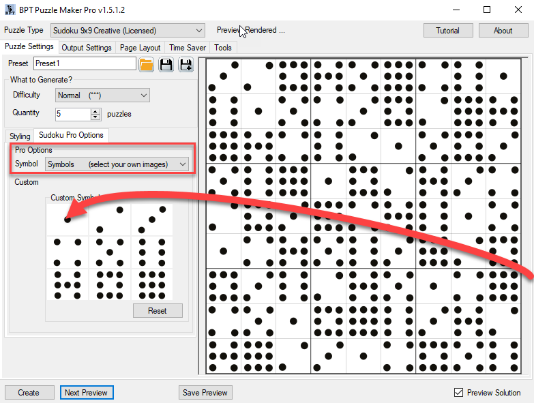This screenshot has width=534, height=403.
Task: Select the three-dot custom symbol
Action: pyautogui.click(x=151, y=220)
